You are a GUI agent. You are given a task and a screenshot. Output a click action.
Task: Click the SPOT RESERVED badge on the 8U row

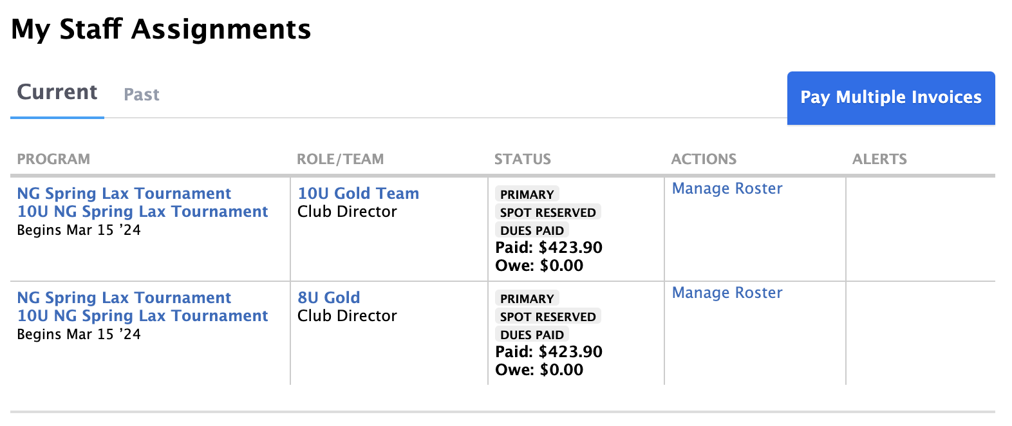pyautogui.click(x=548, y=316)
